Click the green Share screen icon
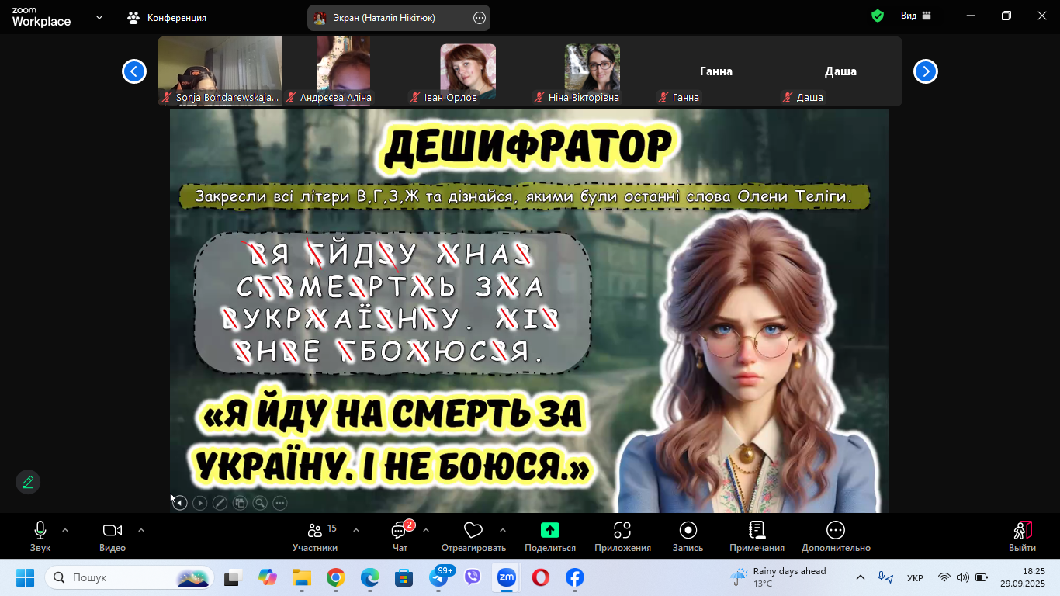 549,530
